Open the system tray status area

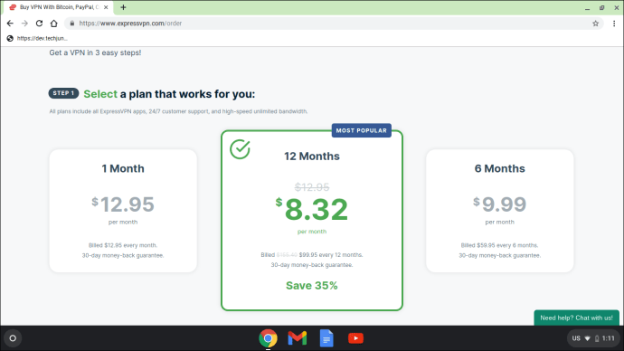coord(593,338)
